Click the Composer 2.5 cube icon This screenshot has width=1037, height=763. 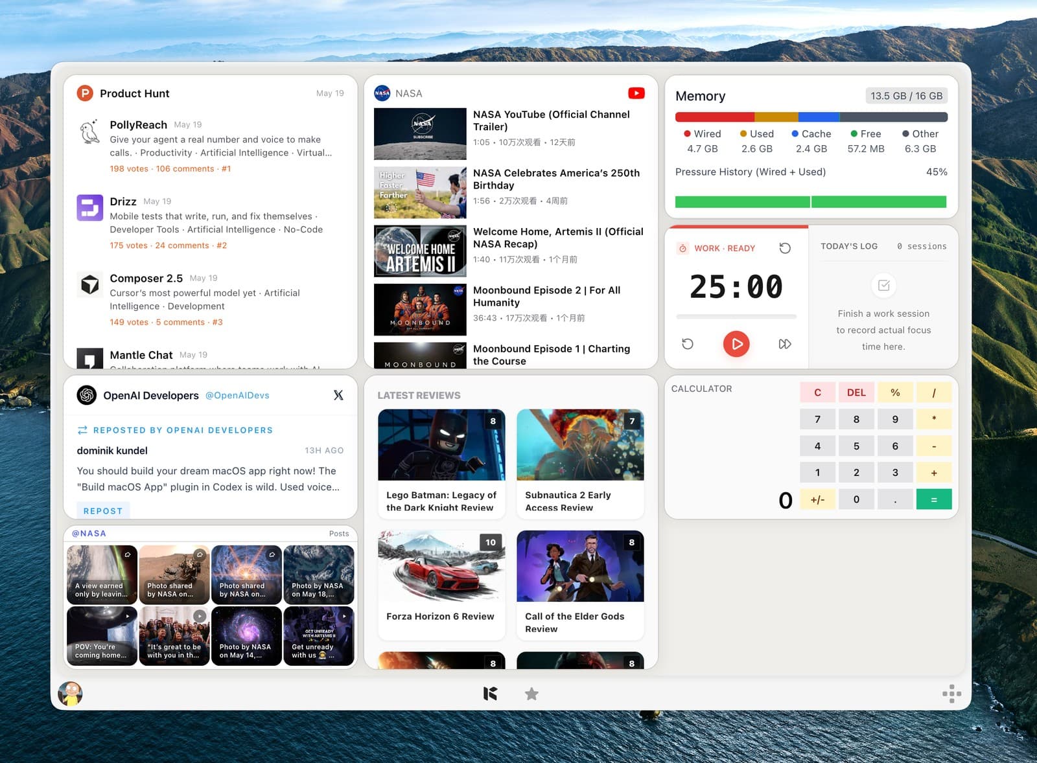coord(89,284)
